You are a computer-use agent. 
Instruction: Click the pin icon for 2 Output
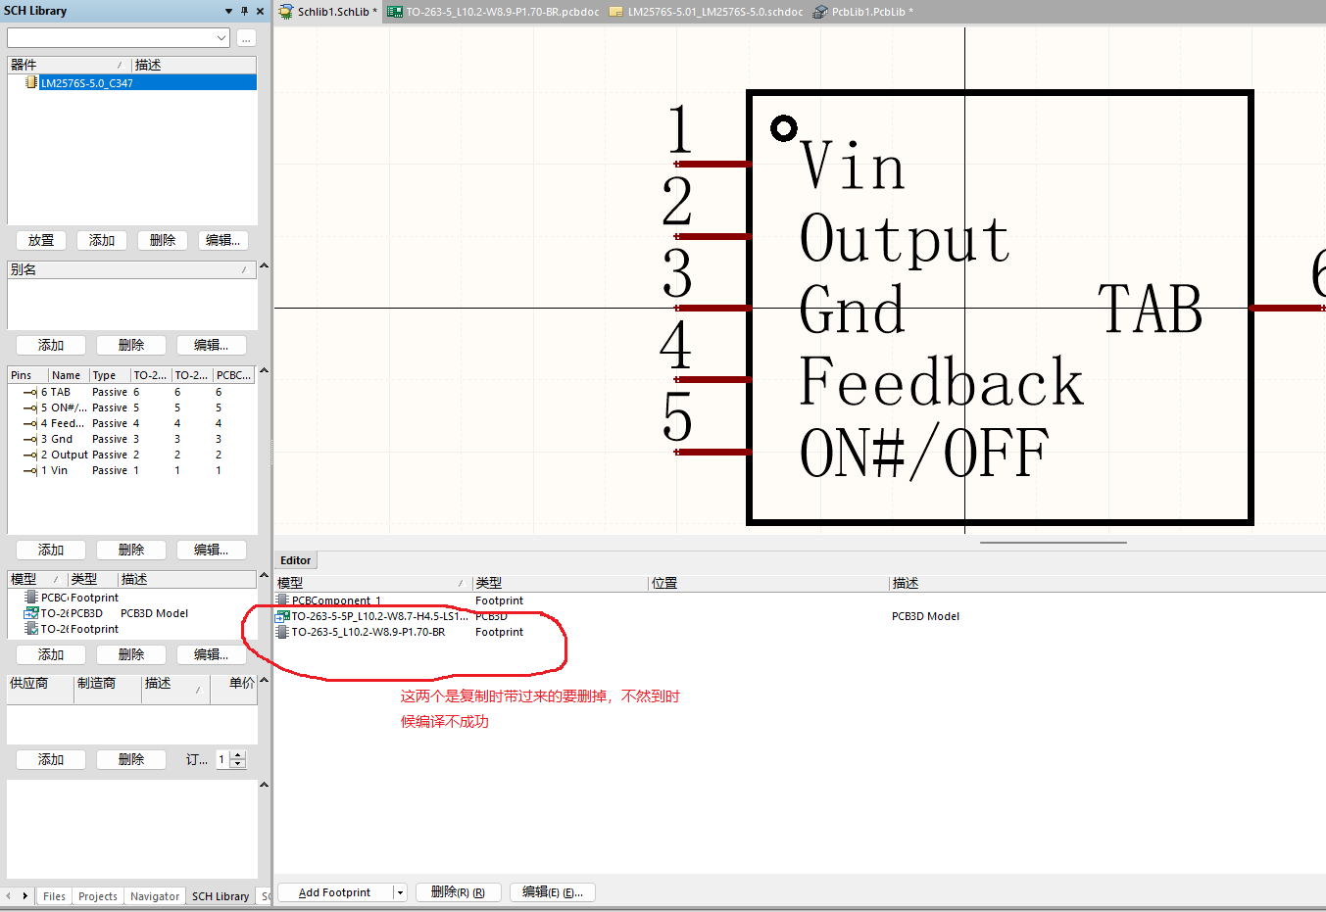coord(29,455)
